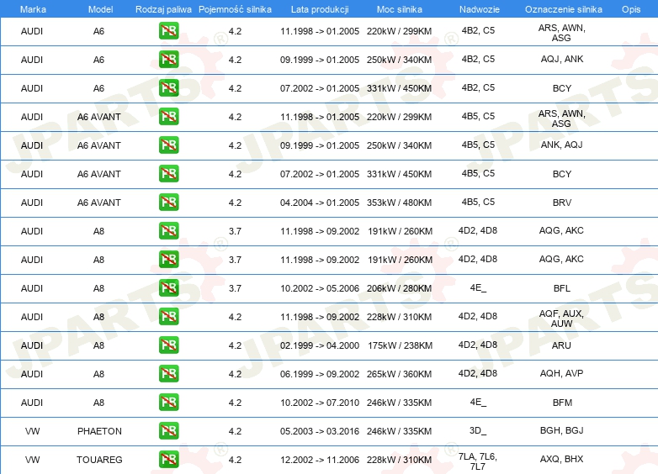658x474 pixels.
Task: Click the Lata produkcji column header
Action: 320,9
